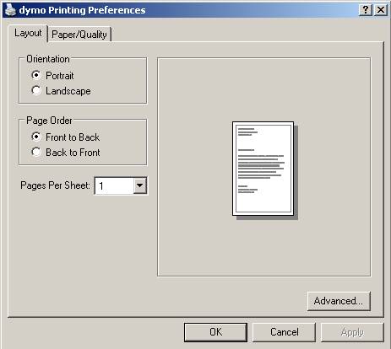Click the portrait page preview thumbnail

[x=264, y=169]
